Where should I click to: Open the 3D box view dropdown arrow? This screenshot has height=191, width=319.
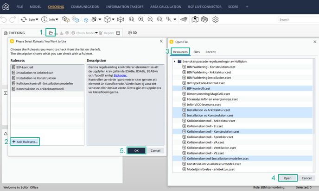[113, 19]
